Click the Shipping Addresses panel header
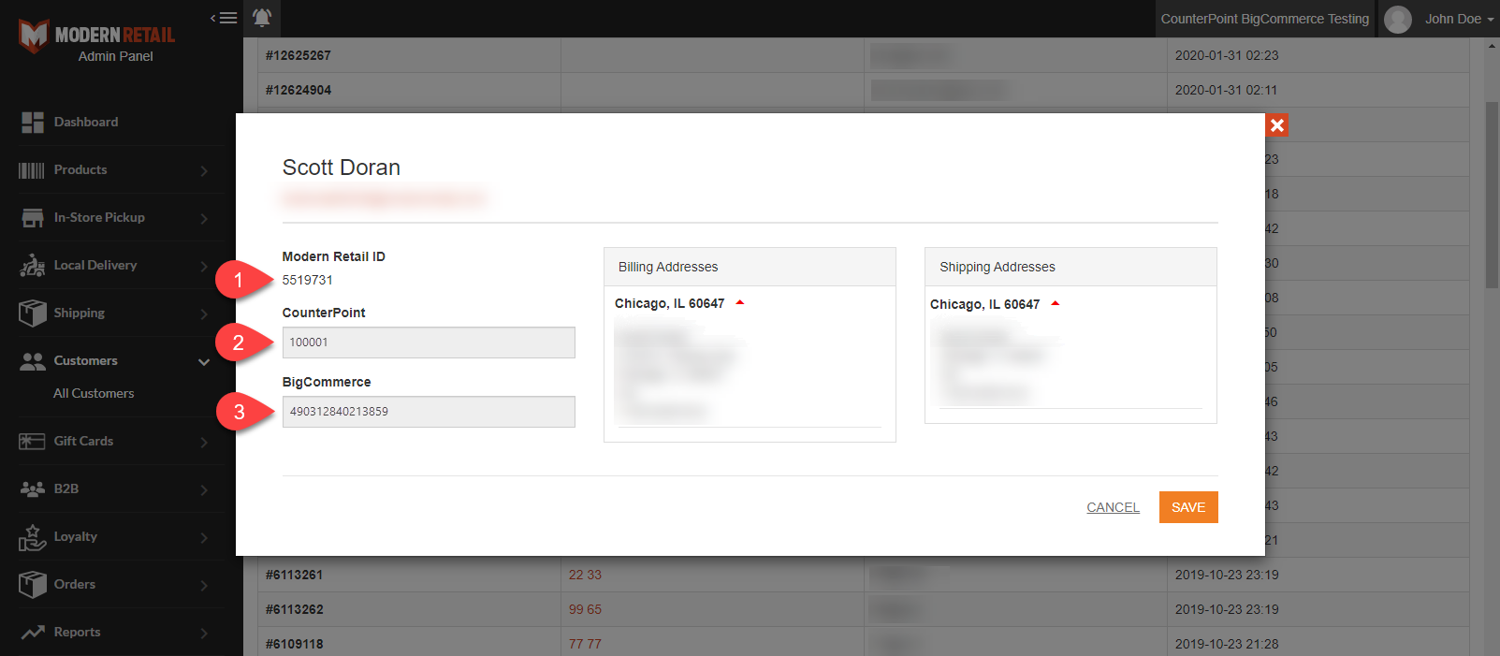The width and height of the screenshot is (1500, 656). tap(1070, 267)
